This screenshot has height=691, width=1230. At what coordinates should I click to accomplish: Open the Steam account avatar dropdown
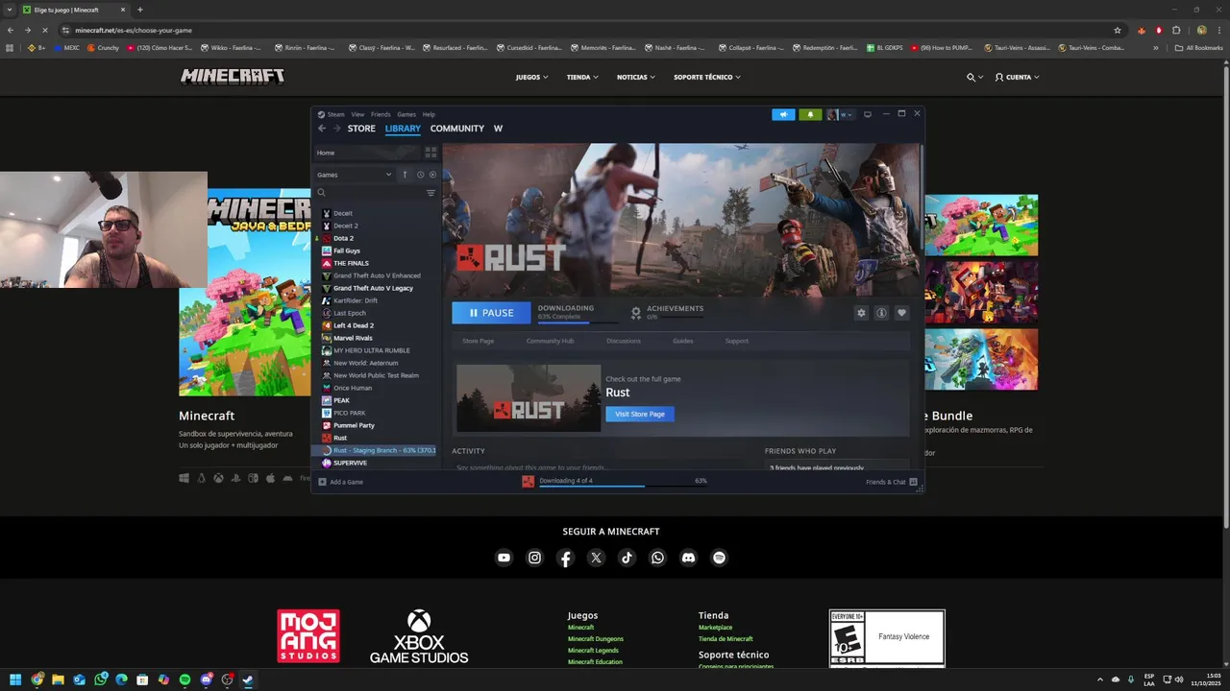(x=840, y=114)
